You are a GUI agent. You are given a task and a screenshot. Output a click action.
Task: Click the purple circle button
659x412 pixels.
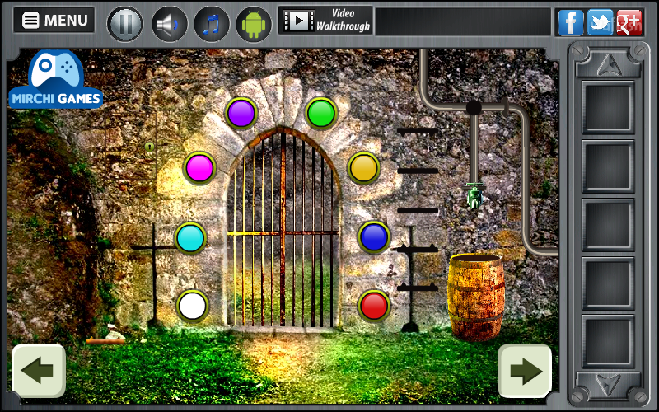pos(241,113)
